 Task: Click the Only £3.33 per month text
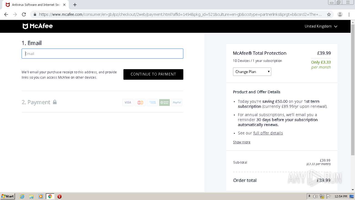tap(321, 65)
